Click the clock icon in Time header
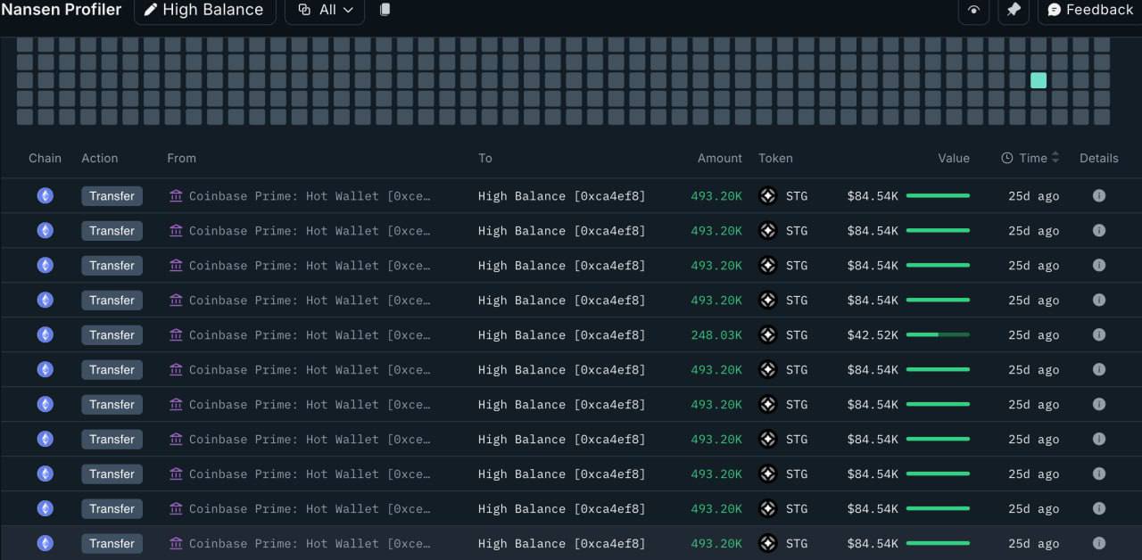Image resolution: width=1142 pixels, height=560 pixels. pos(1007,158)
